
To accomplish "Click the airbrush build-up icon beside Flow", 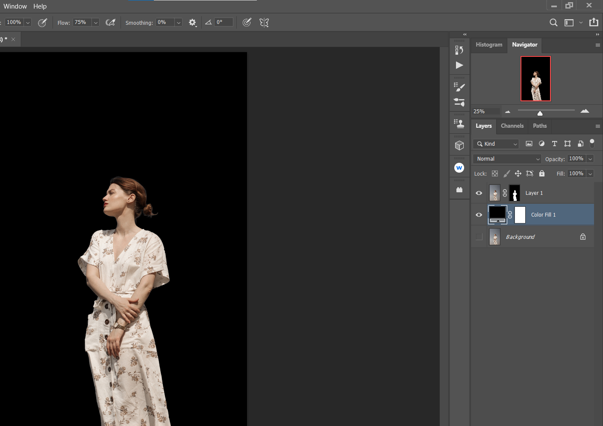I will click(110, 23).
